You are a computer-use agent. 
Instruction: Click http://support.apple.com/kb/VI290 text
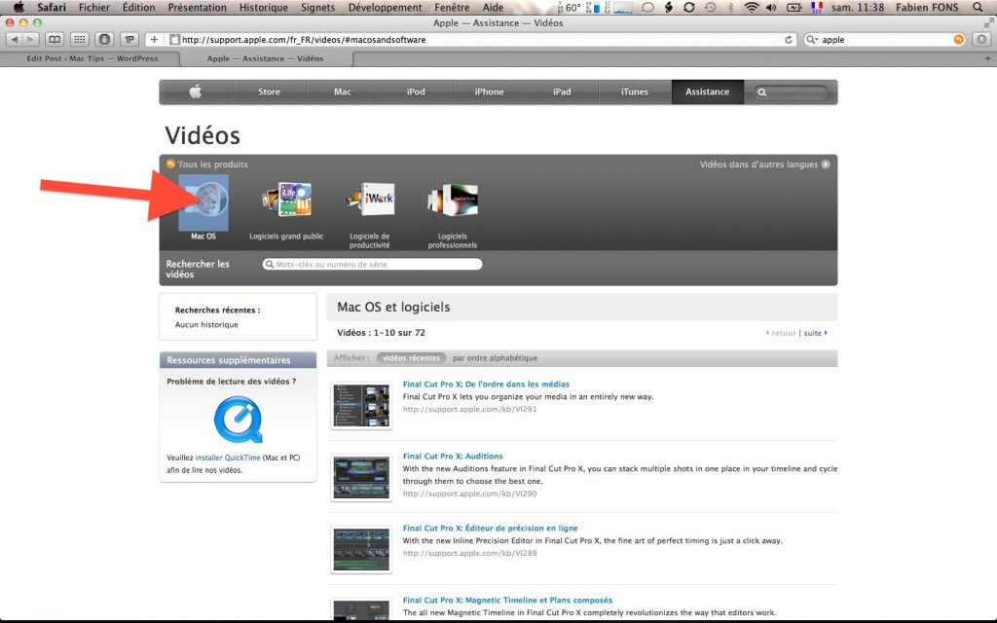(470, 494)
